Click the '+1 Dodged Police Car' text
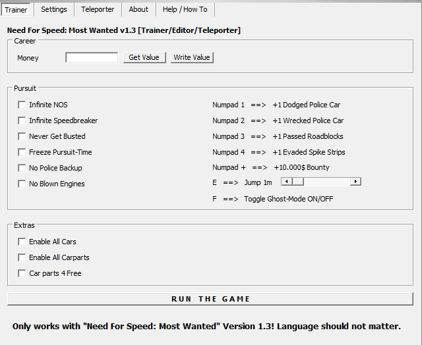The width and height of the screenshot is (422, 345). 306,105
